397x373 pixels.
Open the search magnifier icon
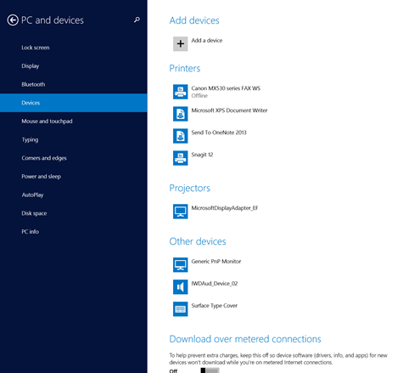pyautogui.click(x=137, y=20)
